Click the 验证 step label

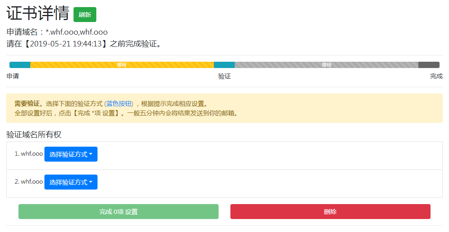(x=224, y=76)
